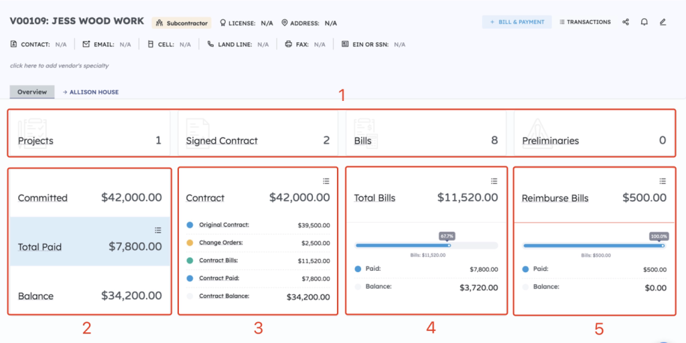Open list icon in Reimburse Bills card
686x343 pixels.
(663, 181)
